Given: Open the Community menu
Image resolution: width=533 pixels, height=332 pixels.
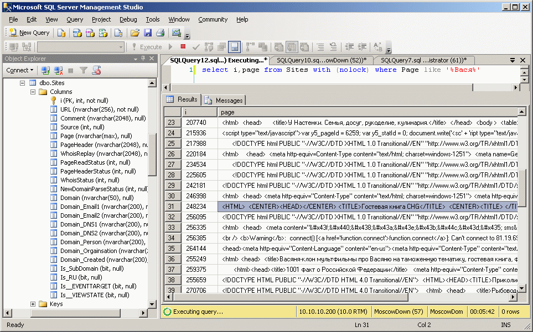Looking at the screenshot, I should [x=213, y=19].
